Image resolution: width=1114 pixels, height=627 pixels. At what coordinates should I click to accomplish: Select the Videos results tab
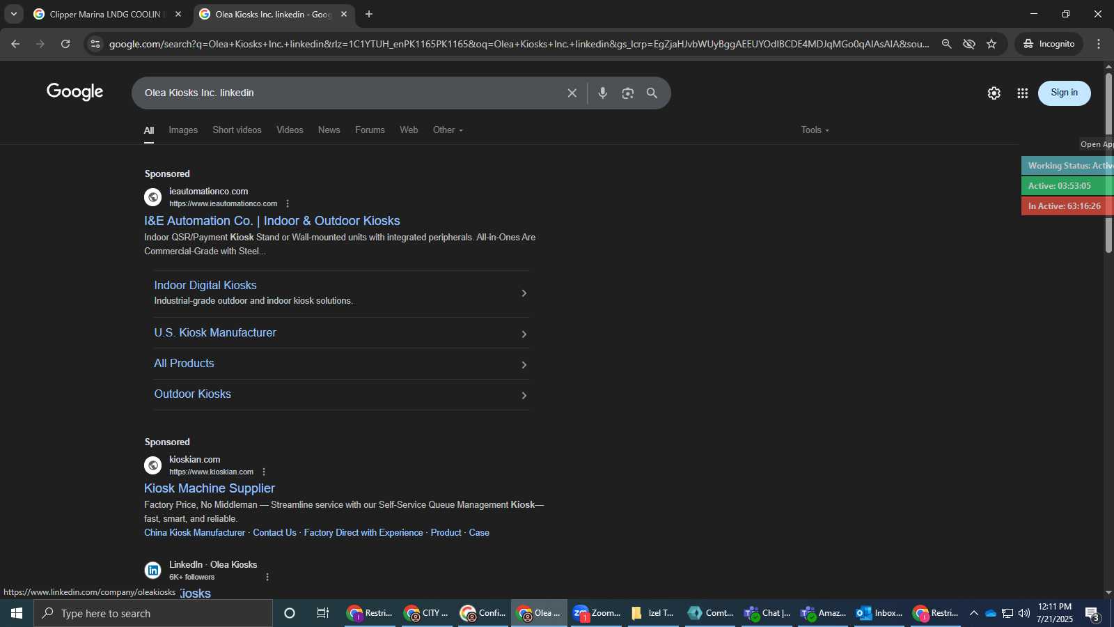point(290,130)
